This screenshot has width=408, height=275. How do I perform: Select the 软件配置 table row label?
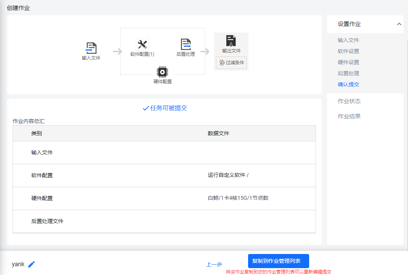42,175
